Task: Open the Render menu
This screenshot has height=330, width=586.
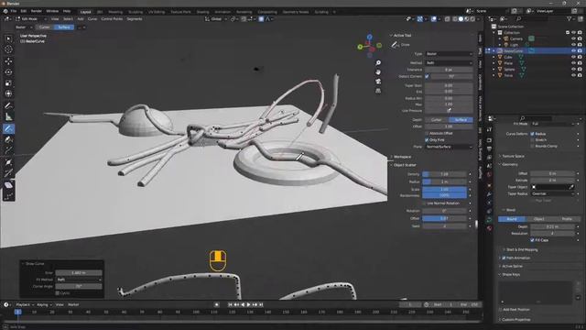Action: (37, 11)
